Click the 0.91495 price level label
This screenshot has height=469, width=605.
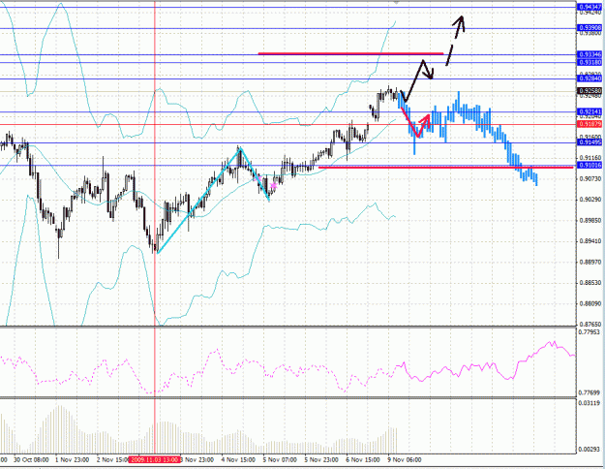coord(590,142)
